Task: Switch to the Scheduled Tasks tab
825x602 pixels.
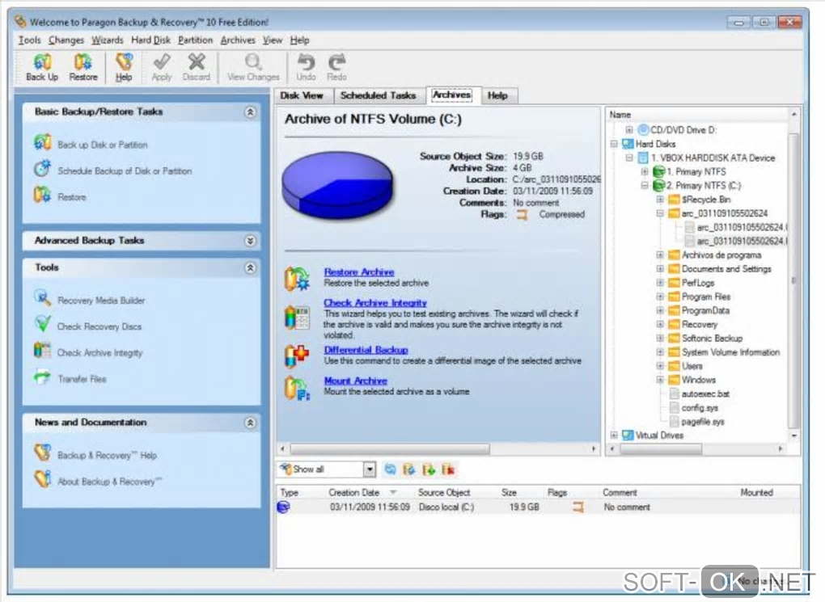Action: (x=379, y=95)
